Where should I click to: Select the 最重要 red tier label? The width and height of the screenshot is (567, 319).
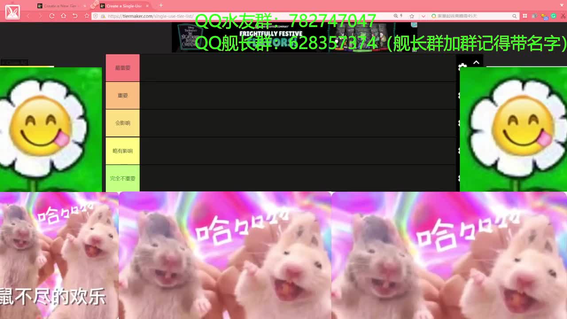[x=123, y=68]
